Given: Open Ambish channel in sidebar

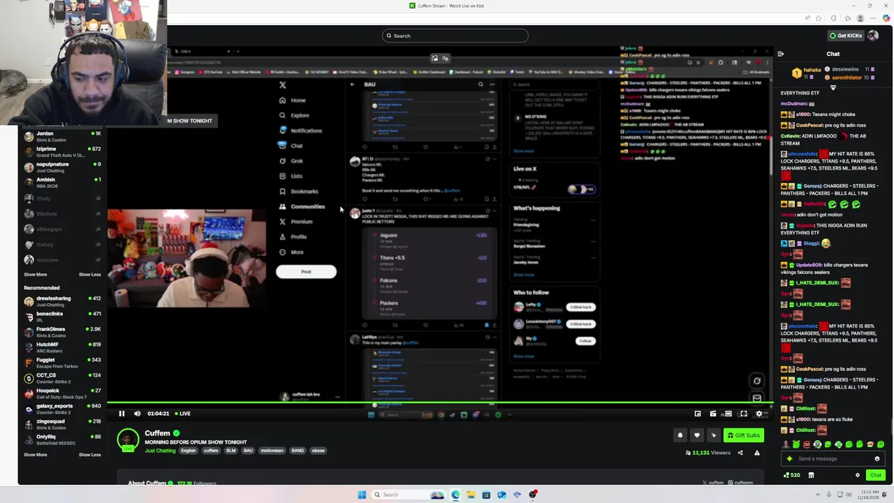Looking at the screenshot, I should click(x=63, y=182).
